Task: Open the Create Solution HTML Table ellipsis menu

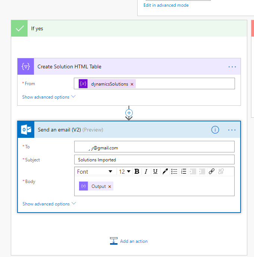Action: pos(232,67)
